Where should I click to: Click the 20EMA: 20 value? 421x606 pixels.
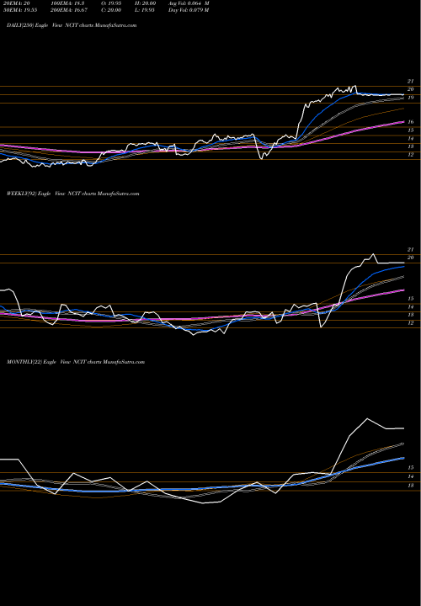(x=19, y=3)
